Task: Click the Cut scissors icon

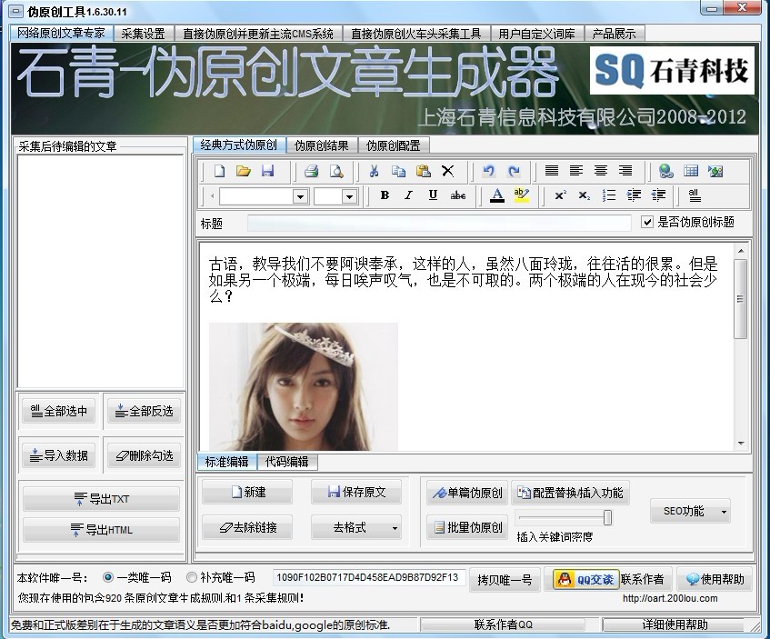Action: point(374,171)
